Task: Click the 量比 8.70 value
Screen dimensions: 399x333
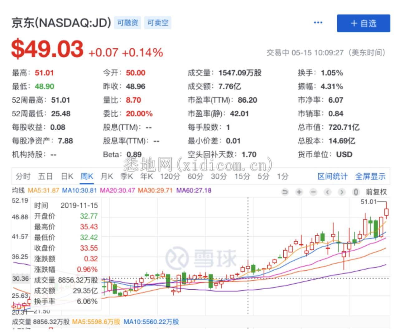Action: pos(133,100)
